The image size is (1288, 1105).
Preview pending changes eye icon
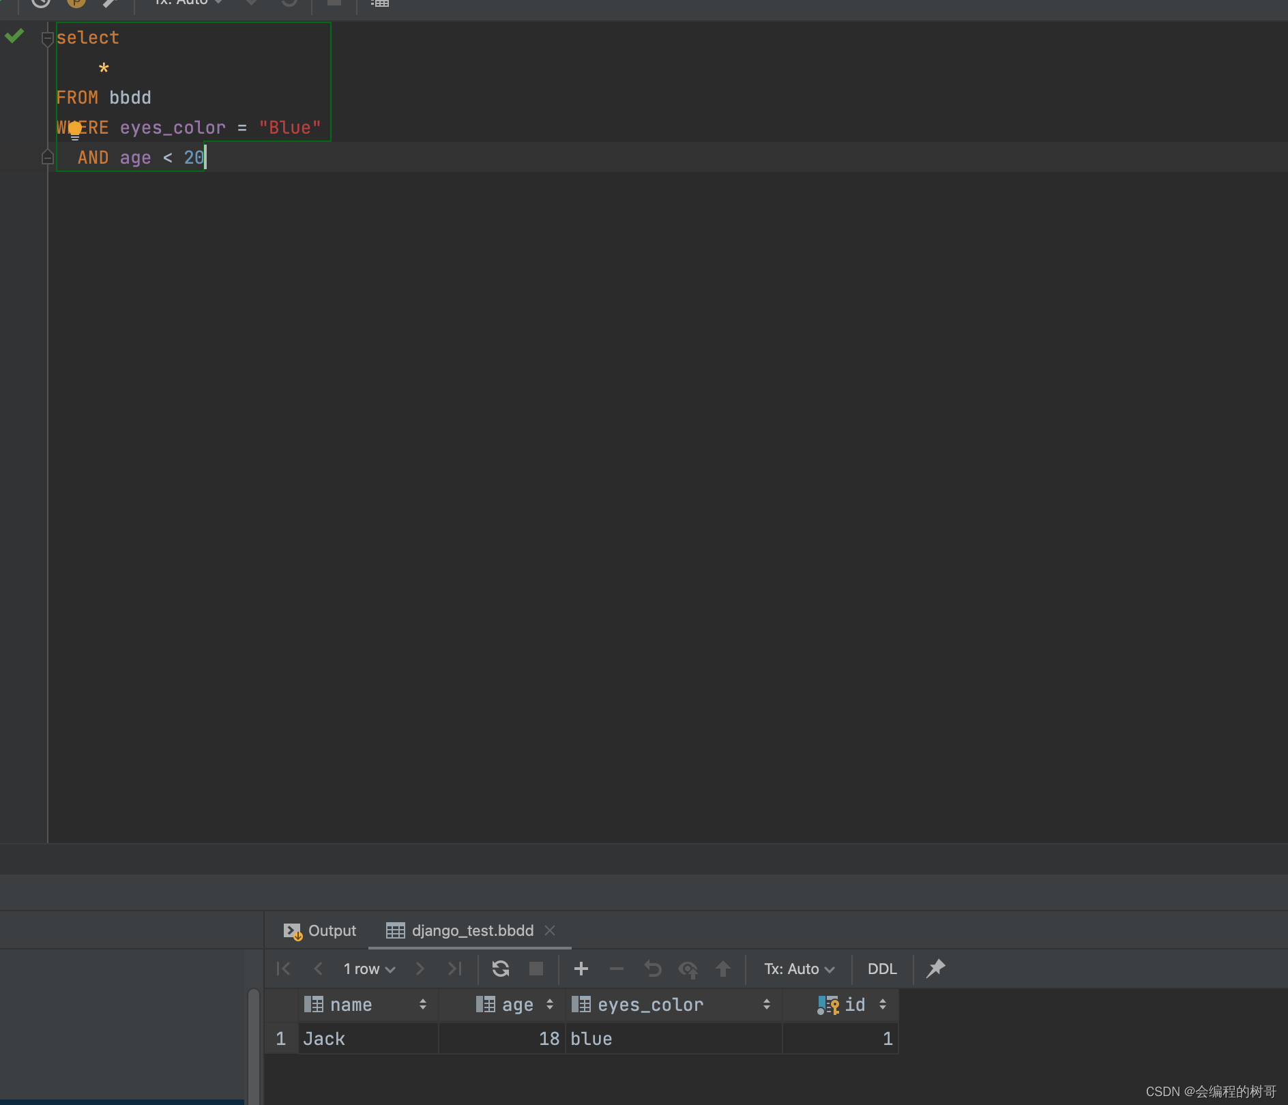688,969
